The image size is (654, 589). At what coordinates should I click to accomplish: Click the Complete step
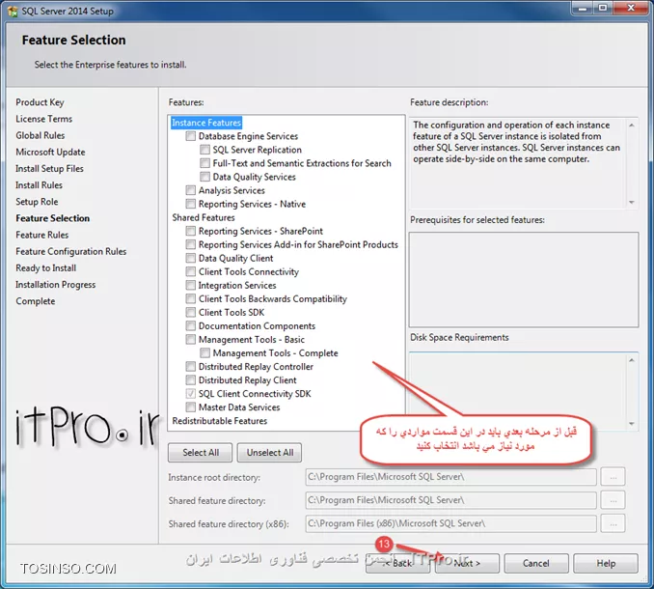pos(36,301)
